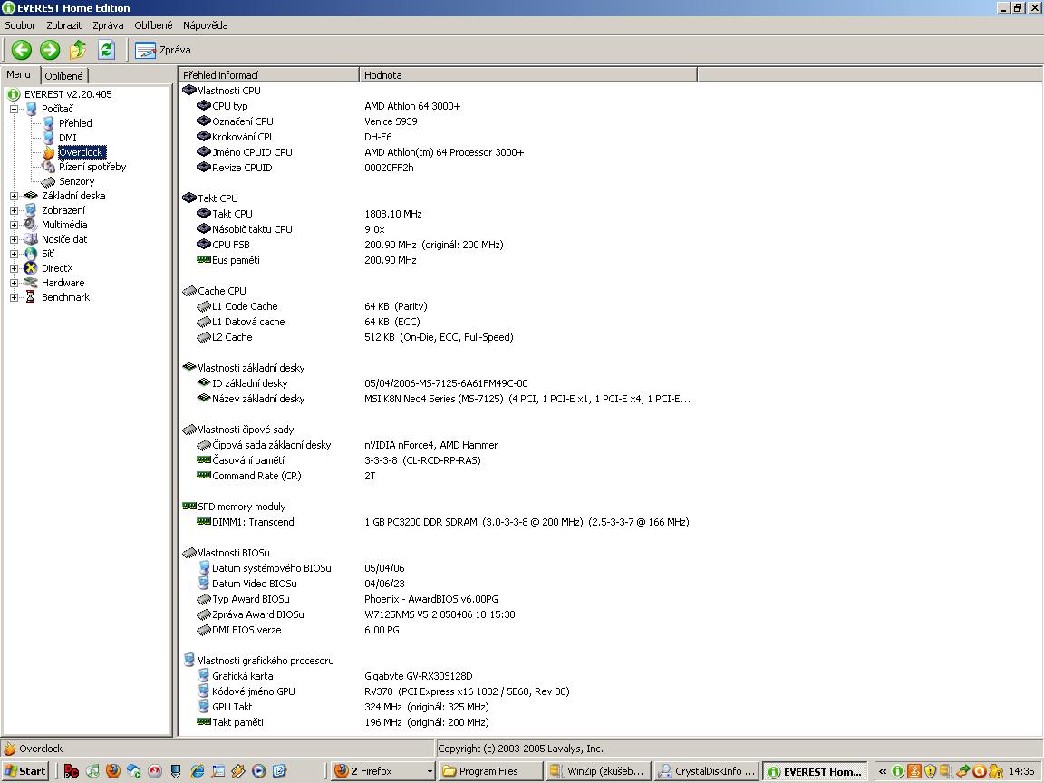
Task: Select DMI in the tree
Action: tap(67, 138)
